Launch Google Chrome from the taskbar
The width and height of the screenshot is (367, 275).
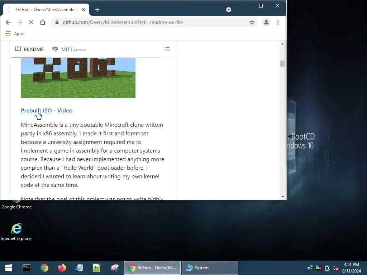pyautogui.click(x=44, y=268)
